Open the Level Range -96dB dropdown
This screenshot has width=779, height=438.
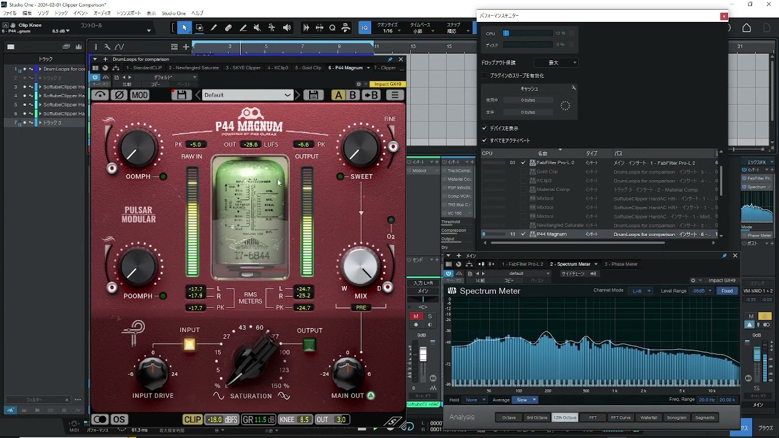click(x=702, y=291)
